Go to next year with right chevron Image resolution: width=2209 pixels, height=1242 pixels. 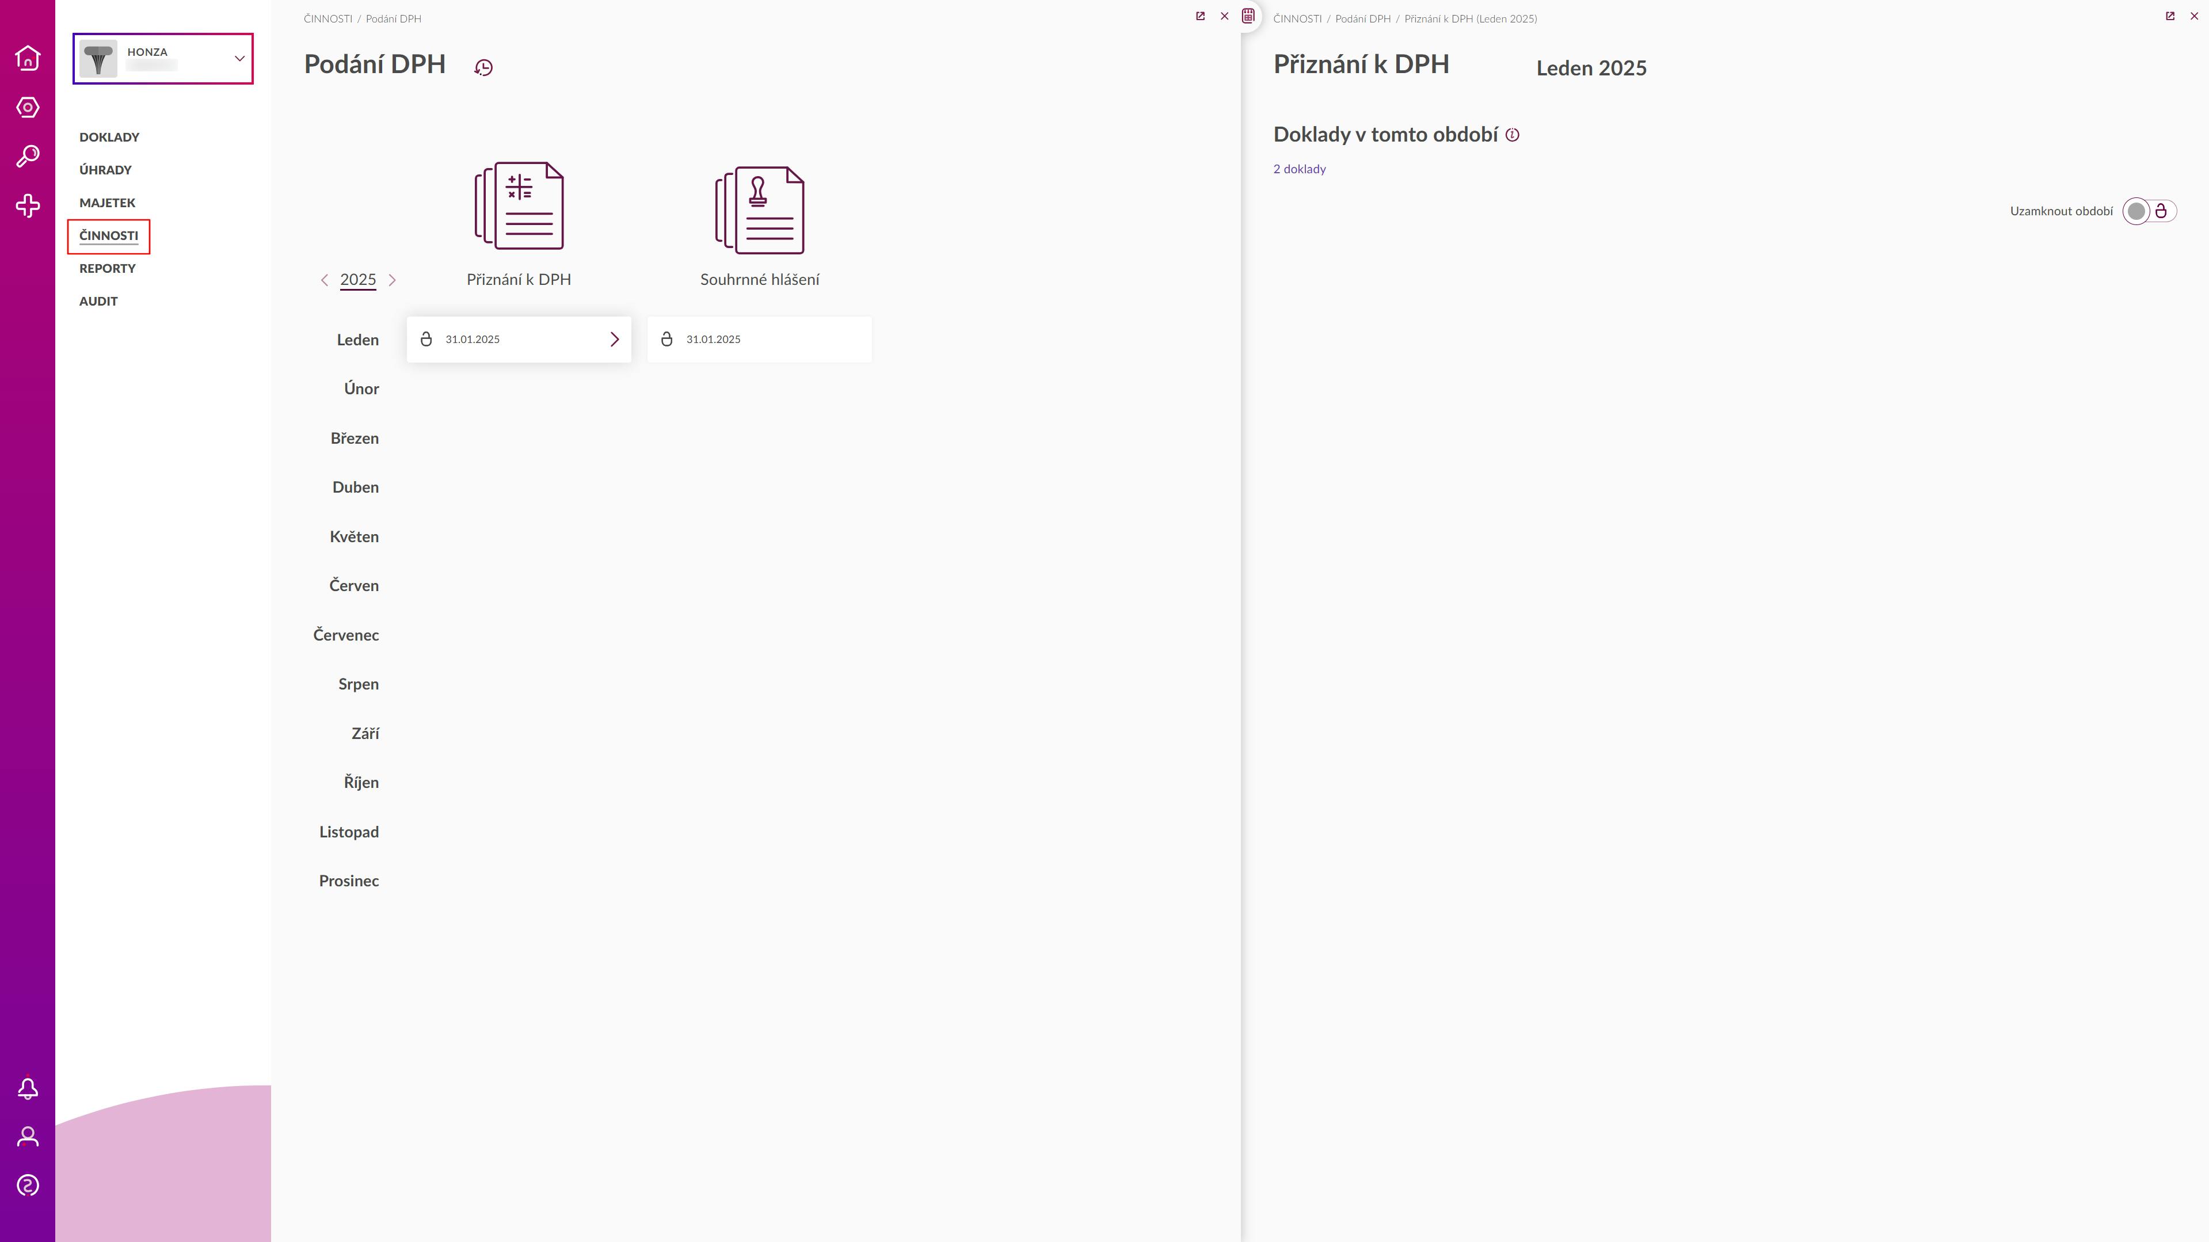pyautogui.click(x=392, y=280)
